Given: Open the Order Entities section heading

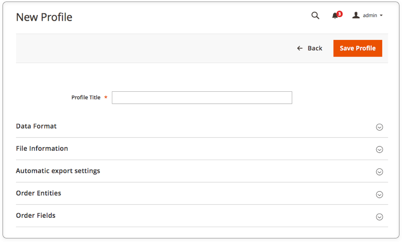Looking at the screenshot, I should coord(38,193).
